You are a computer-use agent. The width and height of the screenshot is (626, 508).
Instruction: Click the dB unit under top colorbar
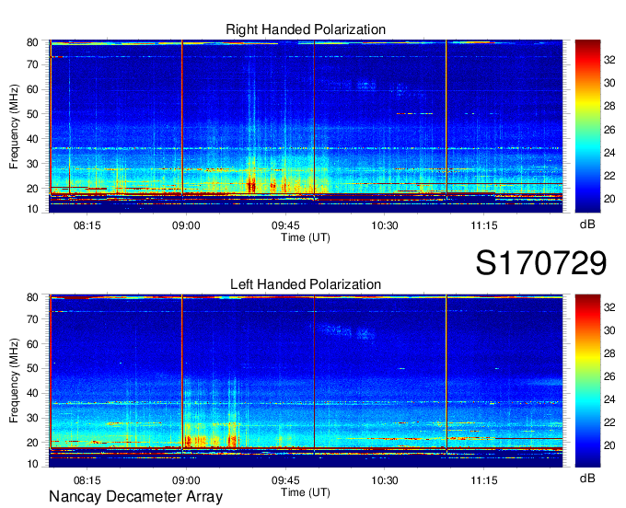click(x=587, y=225)
